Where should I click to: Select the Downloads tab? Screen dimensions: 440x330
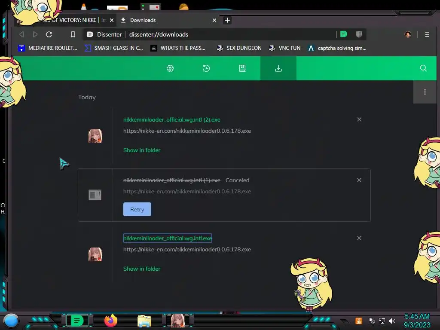[168, 20]
